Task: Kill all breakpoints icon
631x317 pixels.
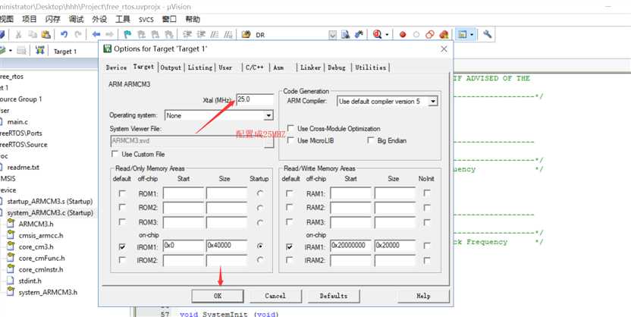Action: pos(444,35)
